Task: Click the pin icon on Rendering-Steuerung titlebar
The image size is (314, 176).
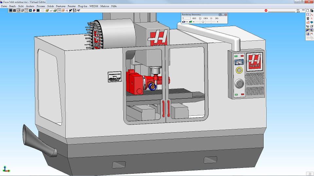Action: 220,15
